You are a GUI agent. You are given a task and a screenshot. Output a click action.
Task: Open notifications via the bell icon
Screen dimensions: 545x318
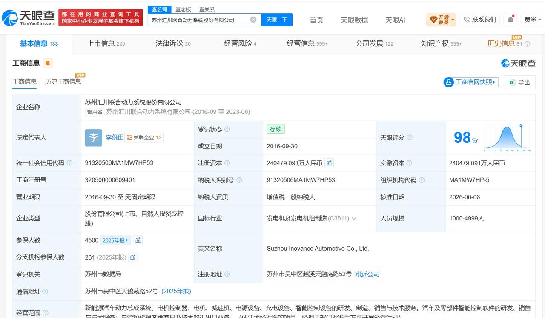[x=511, y=20]
